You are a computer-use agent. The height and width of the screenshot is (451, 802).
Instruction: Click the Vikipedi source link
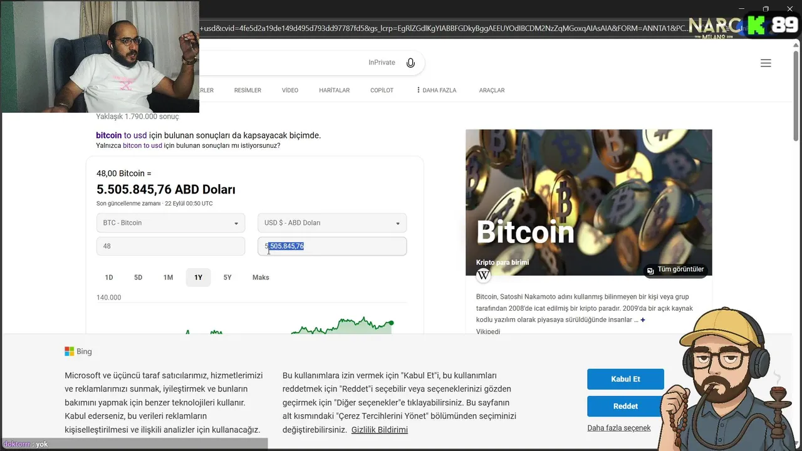pyautogui.click(x=488, y=331)
